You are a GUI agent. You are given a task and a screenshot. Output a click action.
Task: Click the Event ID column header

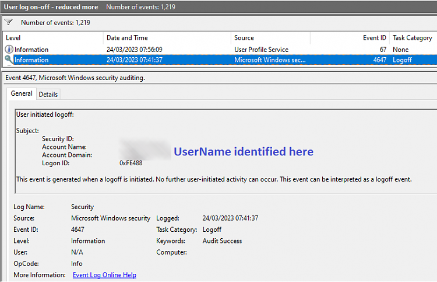(374, 38)
